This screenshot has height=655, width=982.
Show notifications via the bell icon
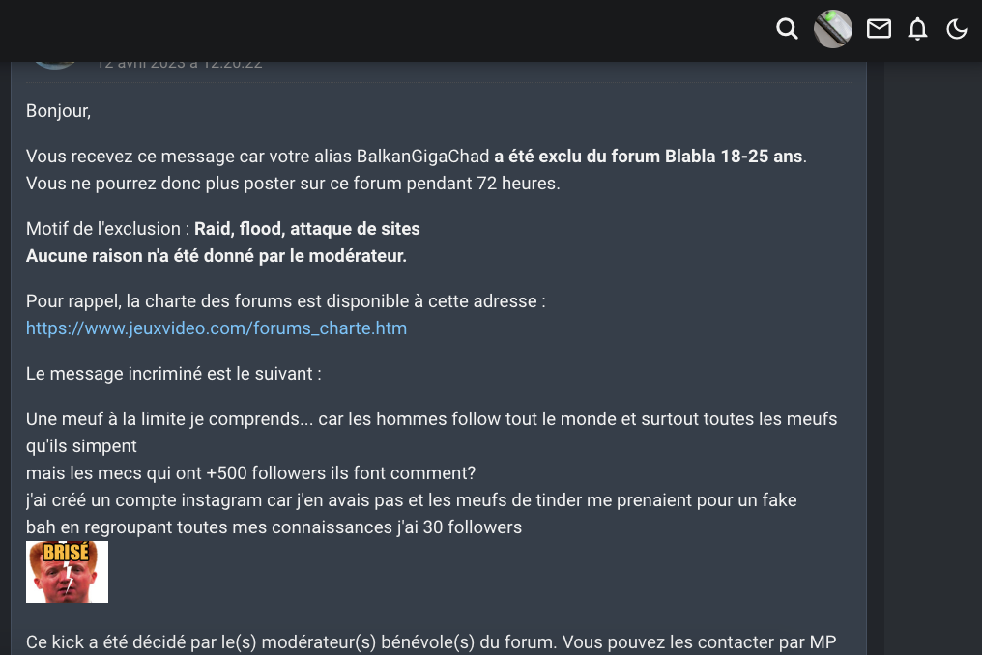click(x=917, y=29)
